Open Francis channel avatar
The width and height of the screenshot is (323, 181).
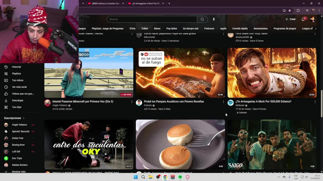(x=139, y=103)
